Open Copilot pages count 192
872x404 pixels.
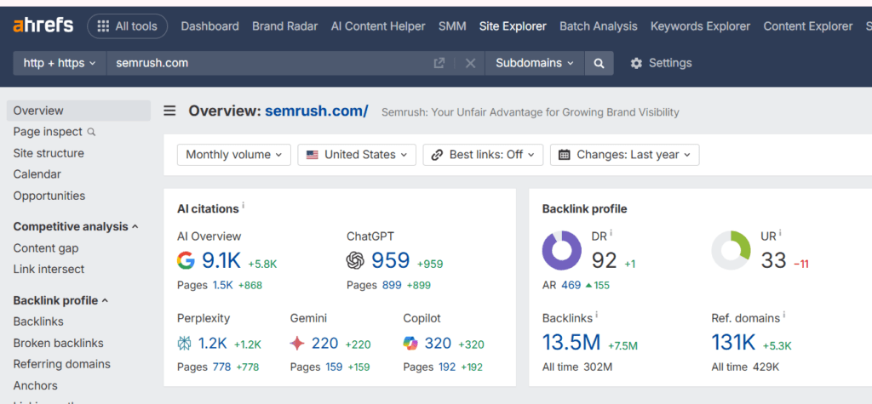point(446,367)
